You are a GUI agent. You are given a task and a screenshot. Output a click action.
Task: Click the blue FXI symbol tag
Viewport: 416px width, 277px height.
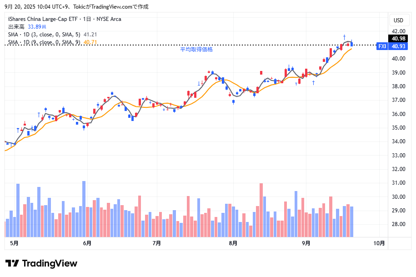pos(382,46)
